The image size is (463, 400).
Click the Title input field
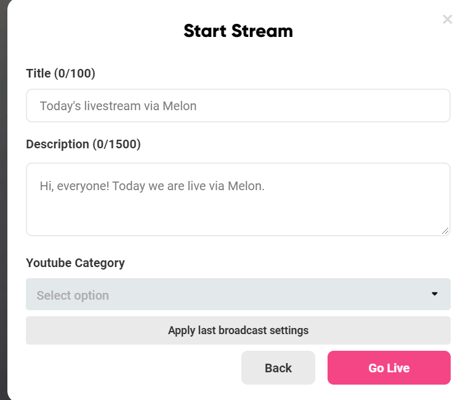[x=238, y=106]
